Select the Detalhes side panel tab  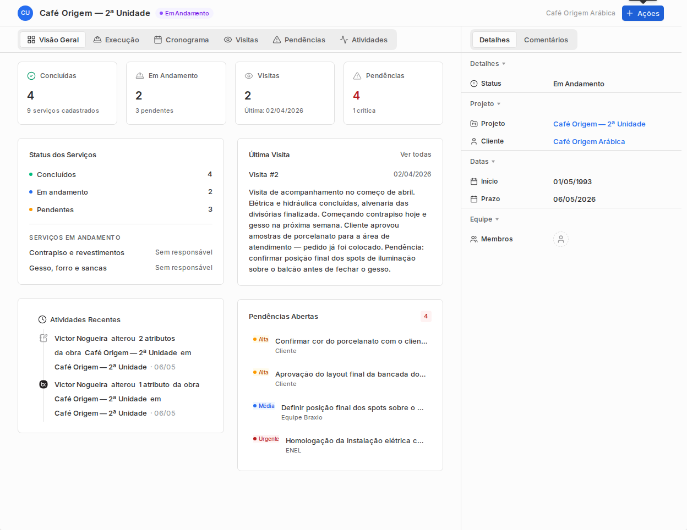[494, 40]
